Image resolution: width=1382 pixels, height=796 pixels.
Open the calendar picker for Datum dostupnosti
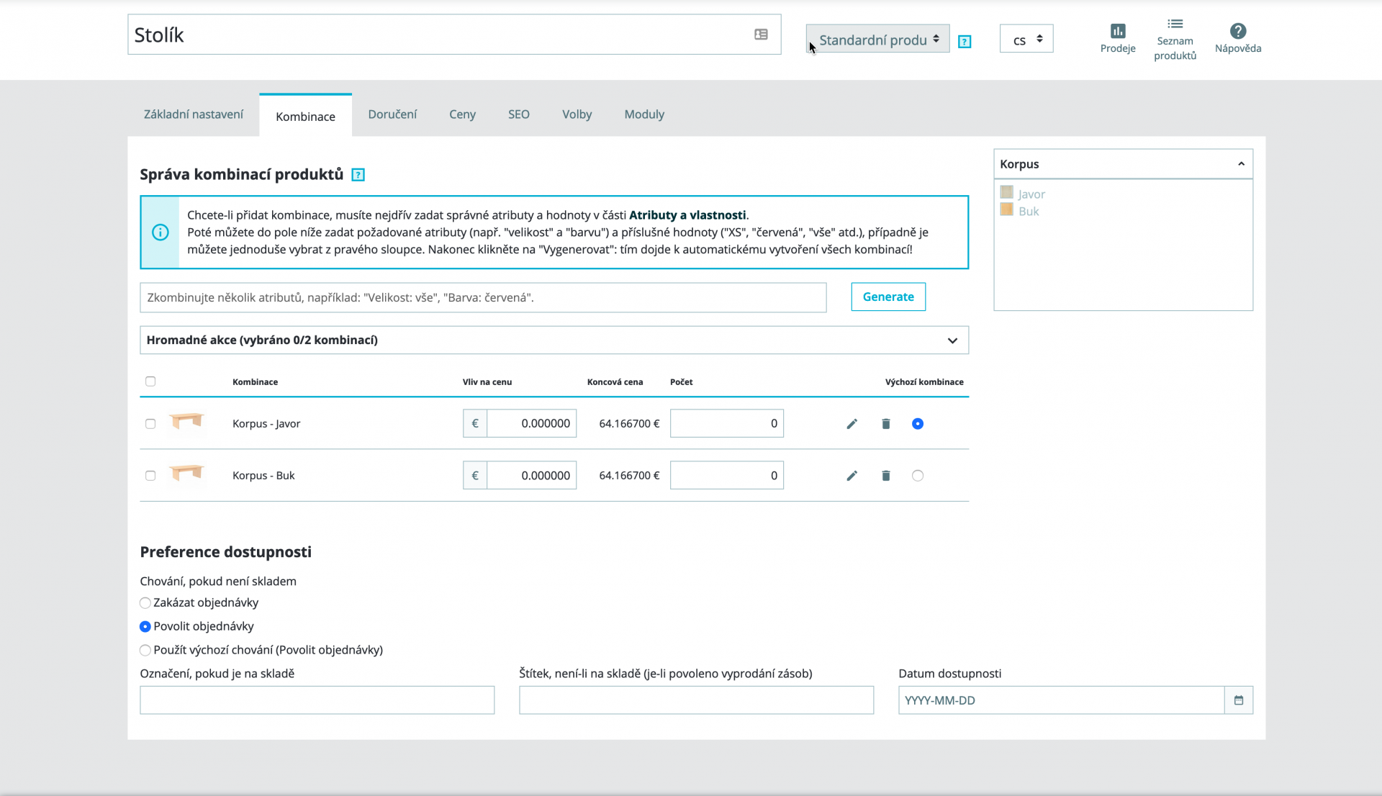(1238, 700)
